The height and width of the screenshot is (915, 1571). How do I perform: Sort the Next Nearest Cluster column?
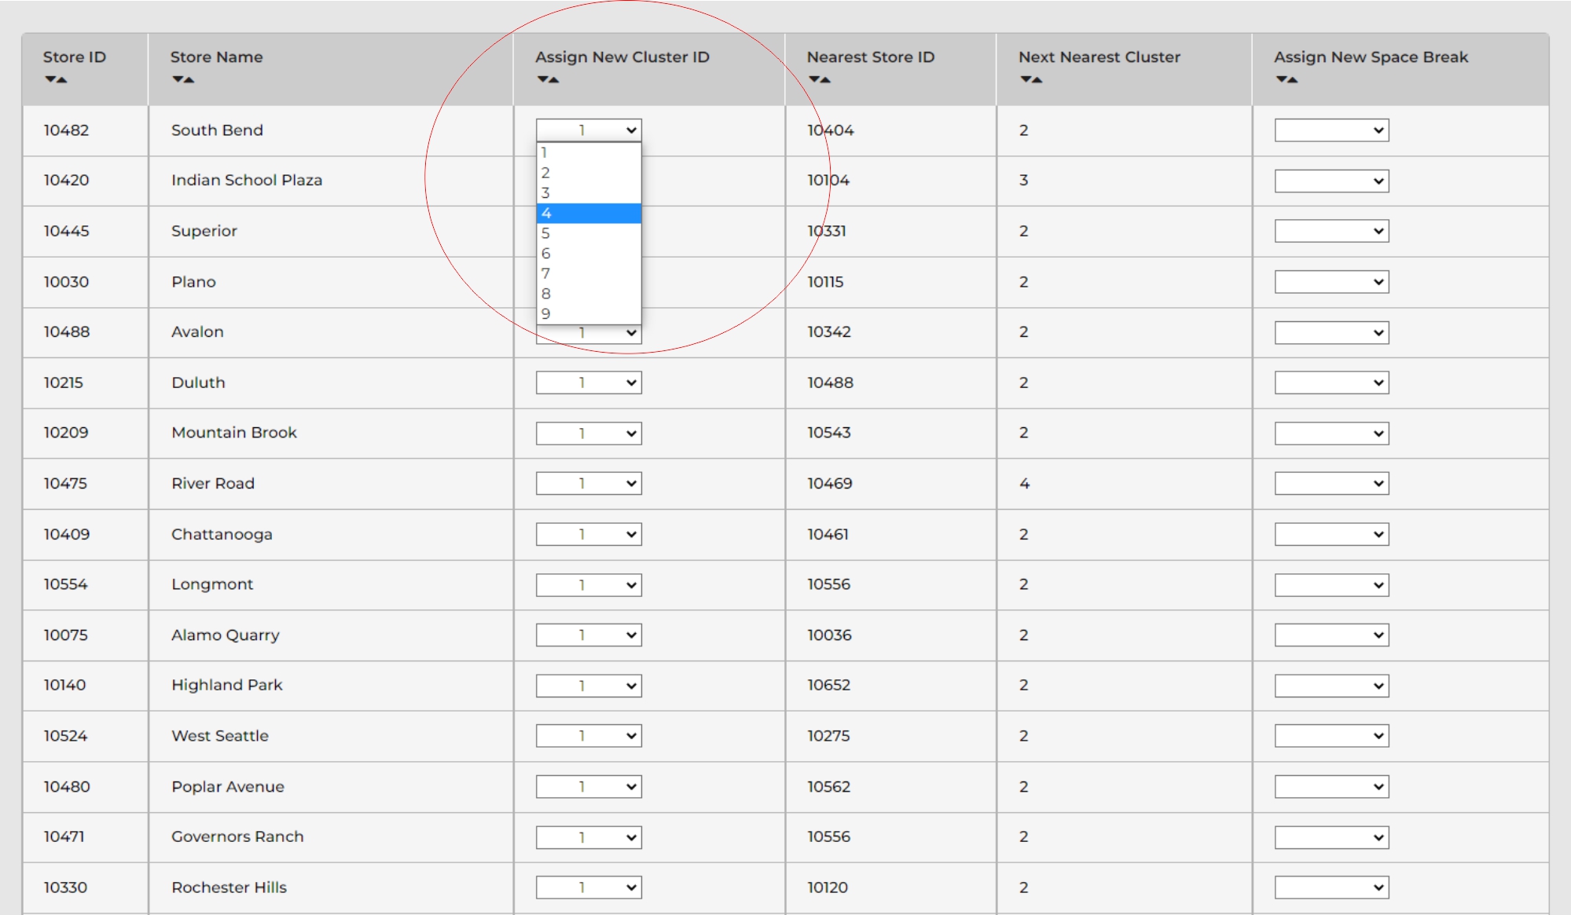coord(1031,79)
